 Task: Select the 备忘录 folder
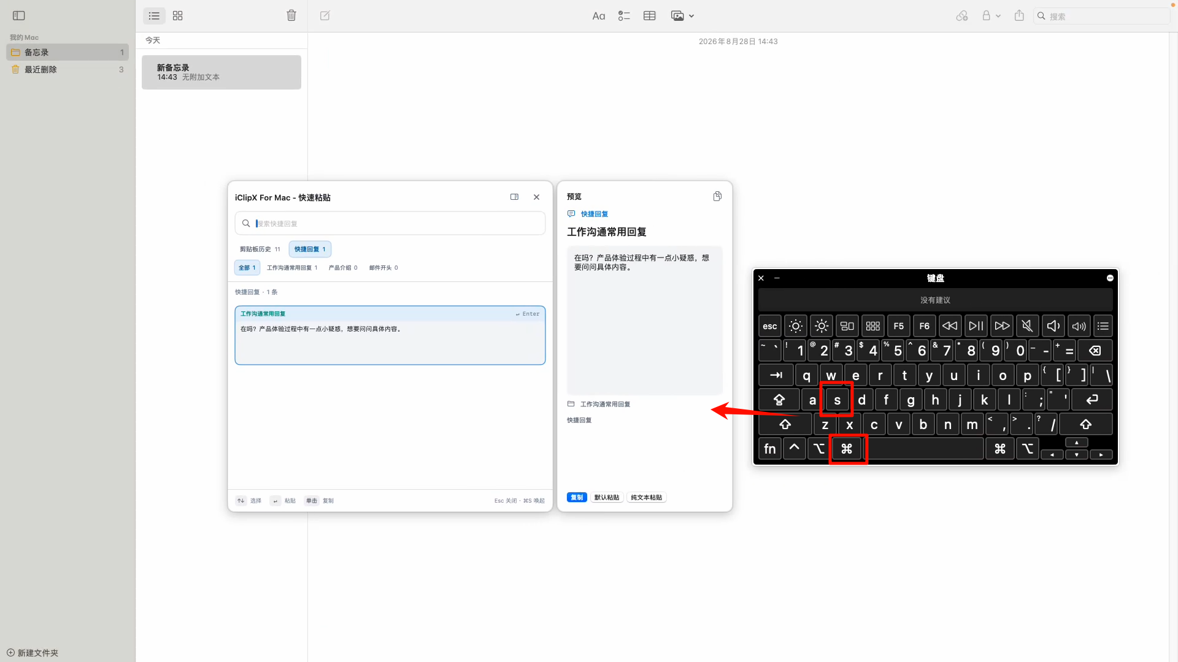pyautogui.click(x=67, y=52)
